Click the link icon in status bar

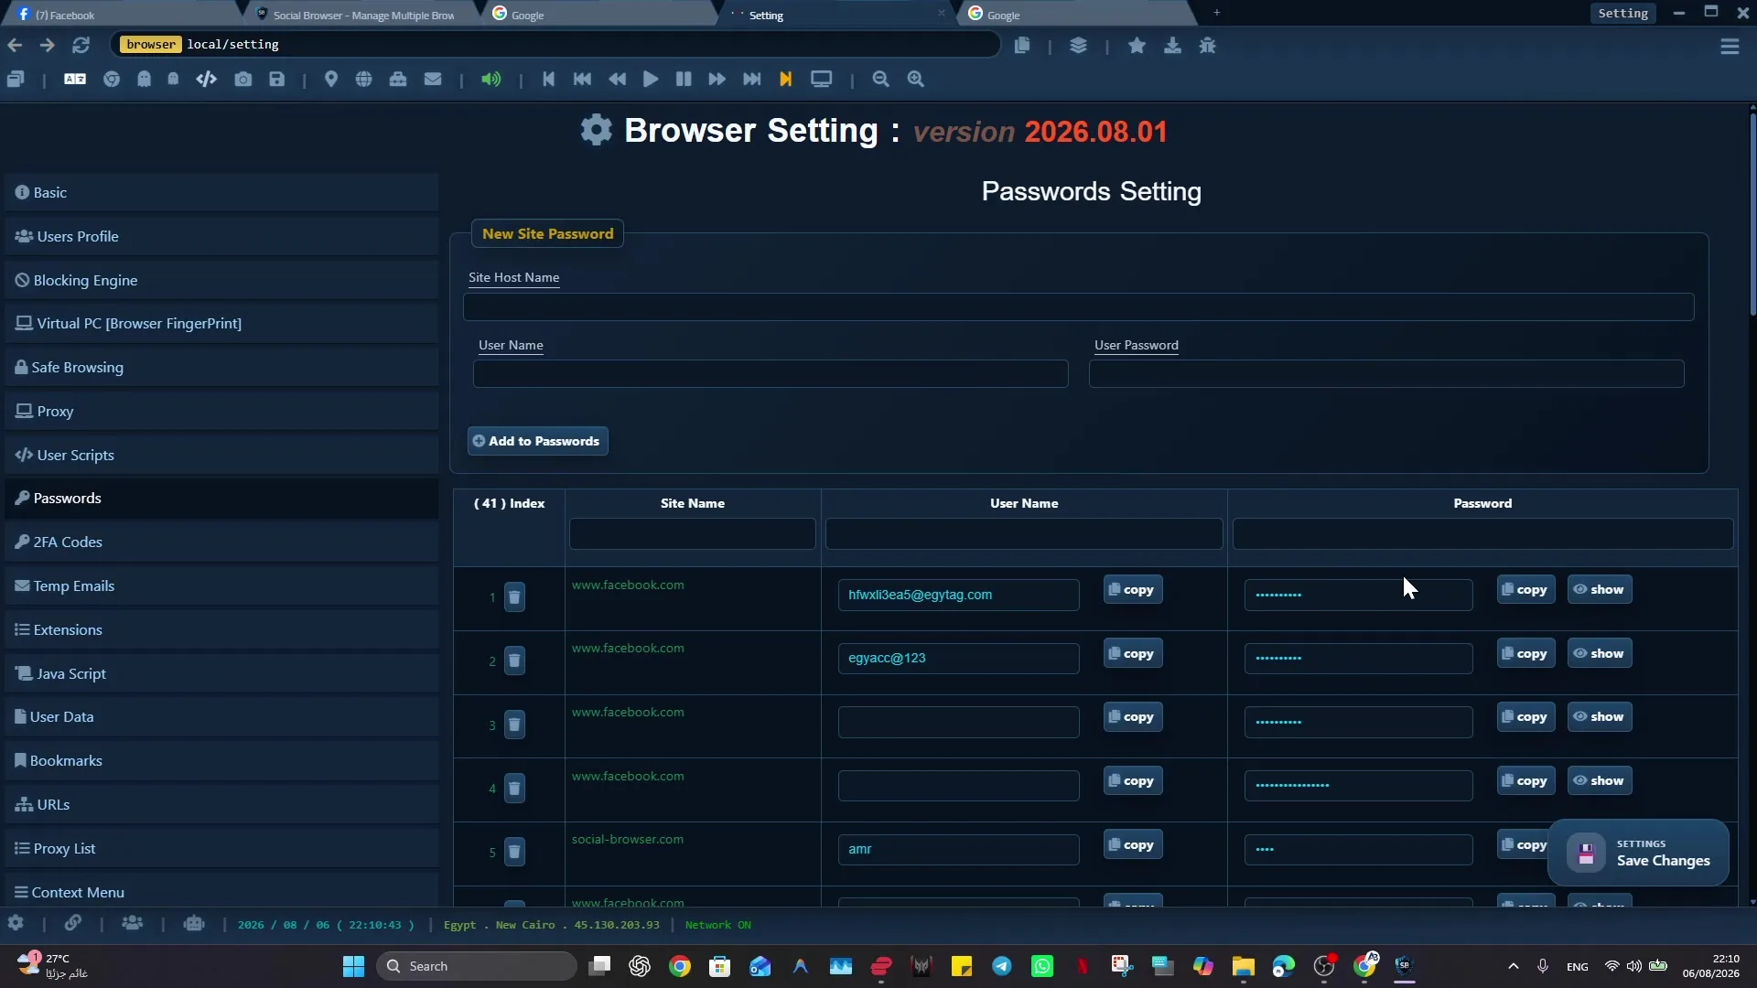click(x=73, y=923)
